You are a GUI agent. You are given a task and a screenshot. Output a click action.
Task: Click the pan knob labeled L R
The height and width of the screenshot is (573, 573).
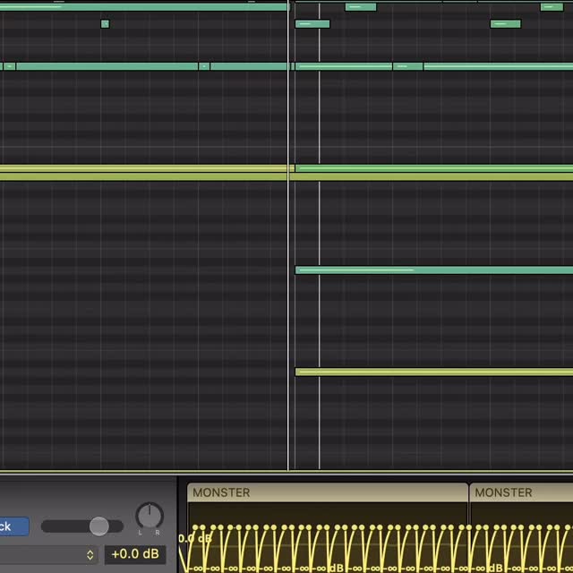click(150, 516)
